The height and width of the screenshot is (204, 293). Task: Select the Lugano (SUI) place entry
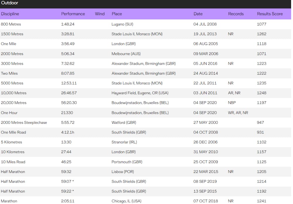(122, 24)
